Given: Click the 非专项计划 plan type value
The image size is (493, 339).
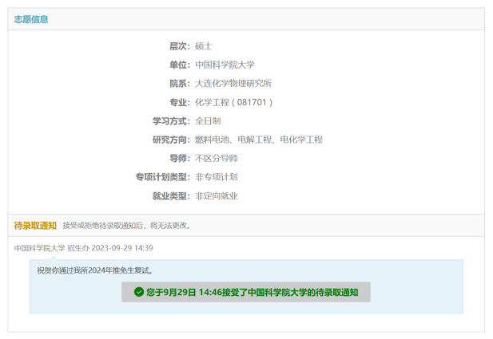Looking at the screenshot, I should click(x=217, y=177).
